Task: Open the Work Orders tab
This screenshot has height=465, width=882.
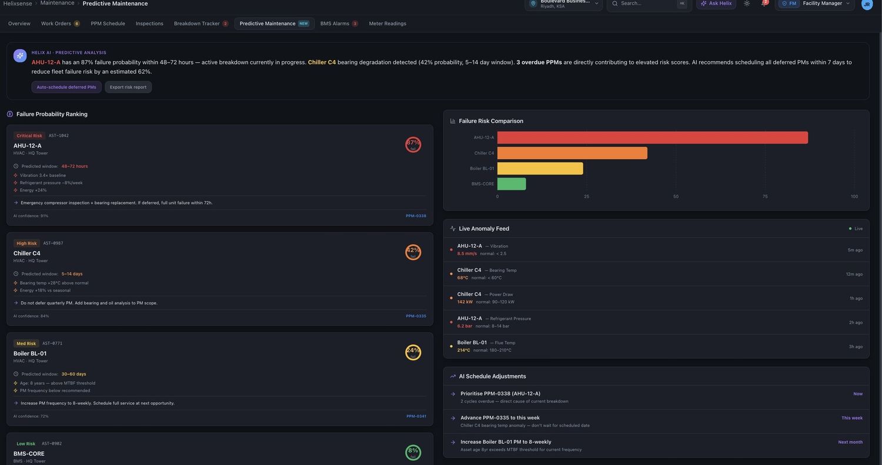Action: tap(60, 24)
